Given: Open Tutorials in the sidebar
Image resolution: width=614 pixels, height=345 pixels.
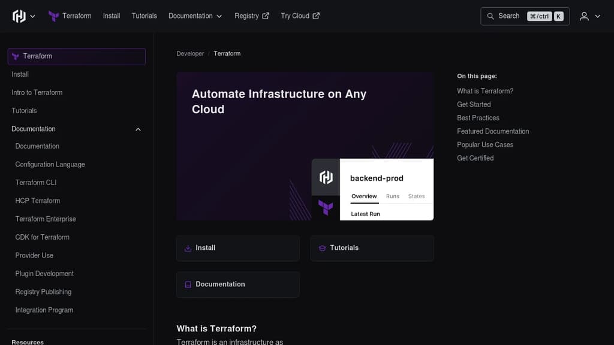Looking at the screenshot, I should 24,111.
